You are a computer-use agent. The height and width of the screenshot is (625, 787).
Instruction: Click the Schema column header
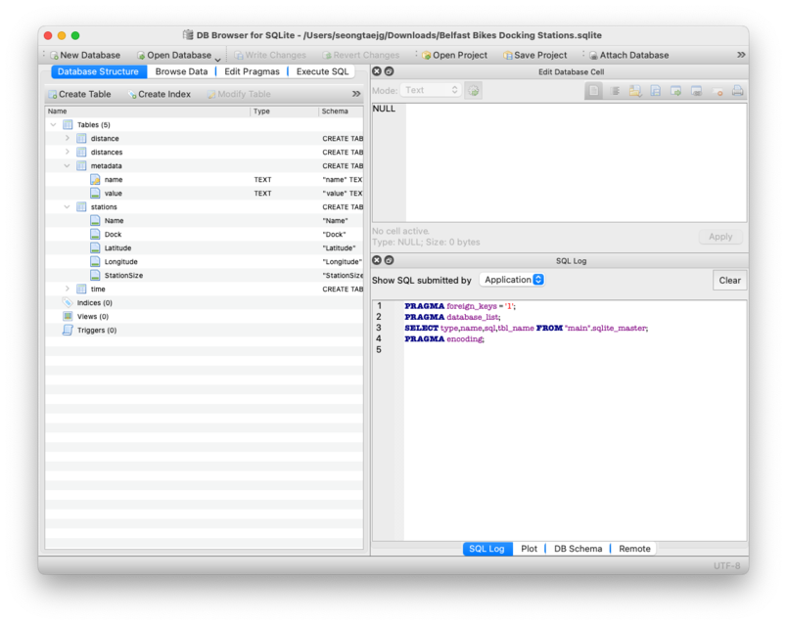pos(341,112)
